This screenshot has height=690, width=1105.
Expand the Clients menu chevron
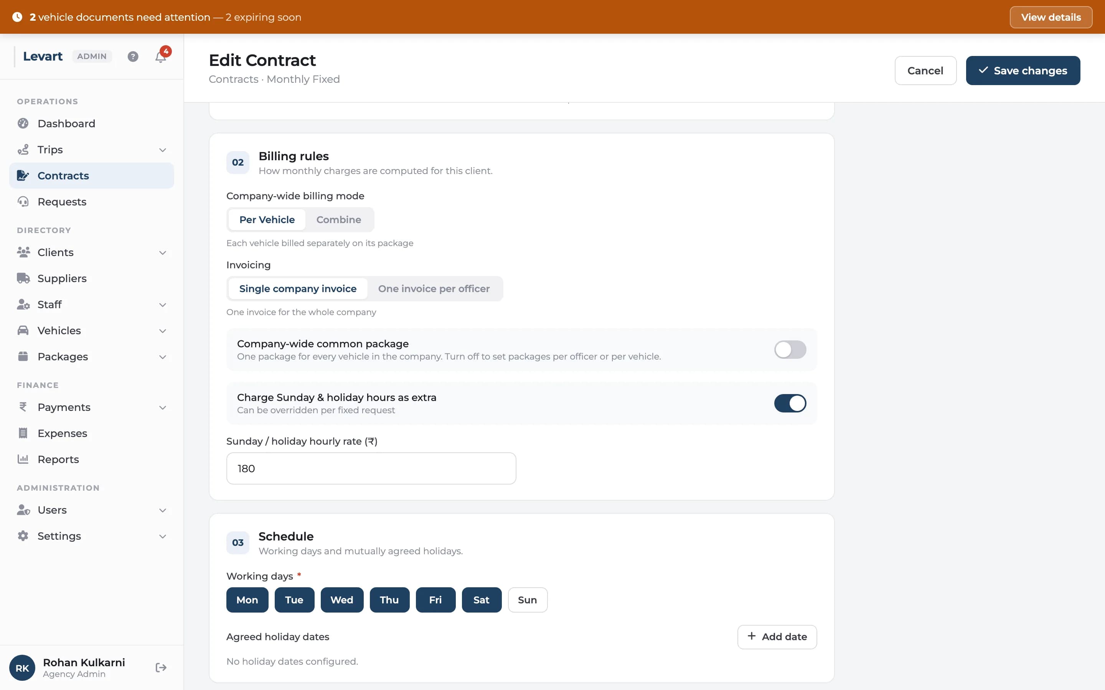pyautogui.click(x=163, y=253)
